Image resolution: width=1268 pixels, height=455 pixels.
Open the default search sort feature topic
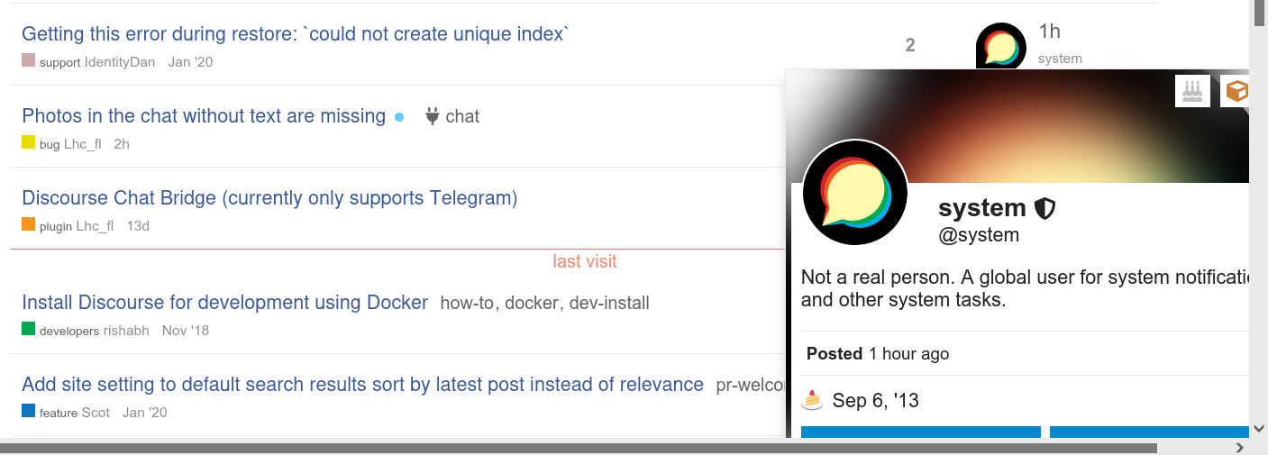[362, 385]
